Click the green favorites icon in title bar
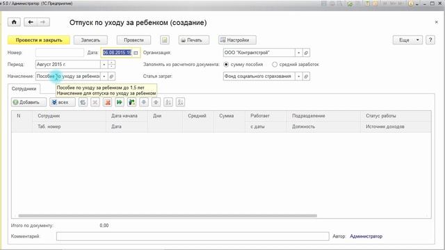This screenshot has width=445, height=250. (x=350, y=3)
